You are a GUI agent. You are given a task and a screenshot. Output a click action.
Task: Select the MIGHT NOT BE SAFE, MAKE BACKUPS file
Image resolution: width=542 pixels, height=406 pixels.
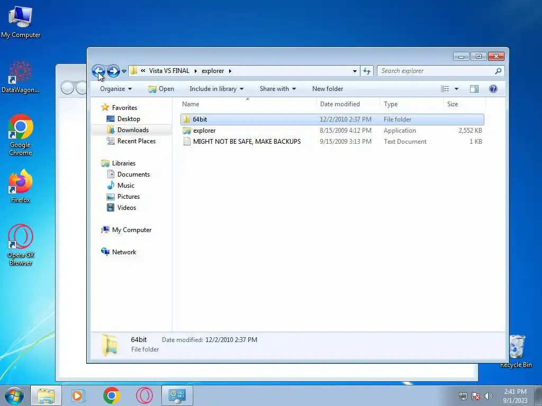[332, 142]
